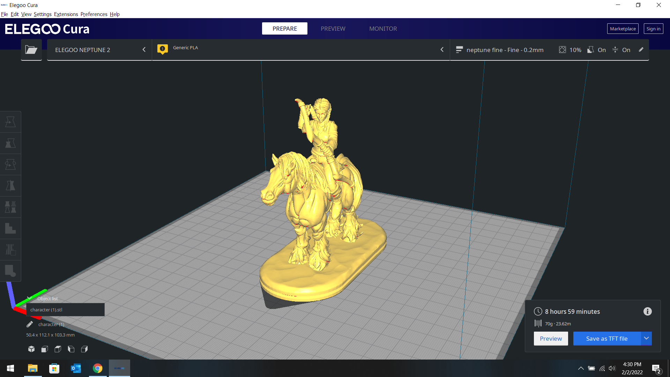The image size is (670, 377).
Task: Switch to the PREVIEW tab
Action: [x=333, y=29]
